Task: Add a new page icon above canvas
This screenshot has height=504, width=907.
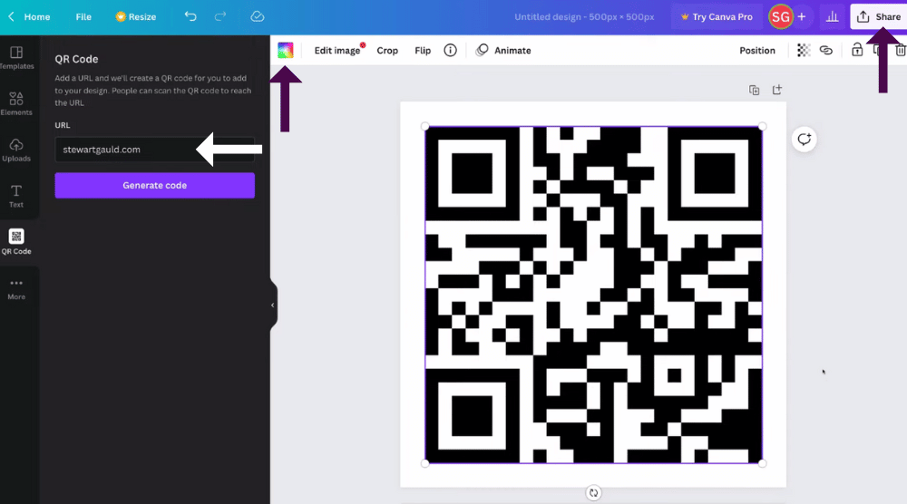Action: (777, 90)
